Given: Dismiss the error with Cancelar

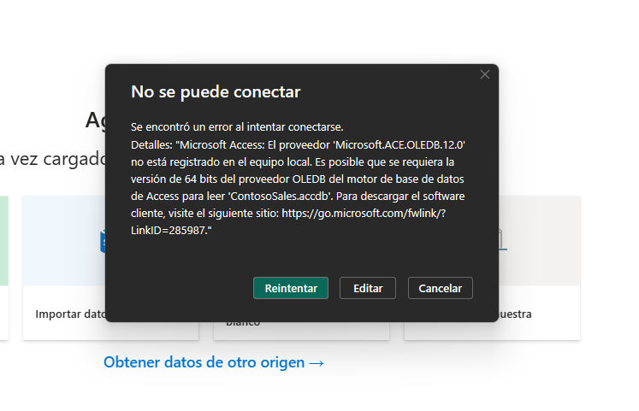Looking at the screenshot, I should pyautogui.click(x=440, y=289).
